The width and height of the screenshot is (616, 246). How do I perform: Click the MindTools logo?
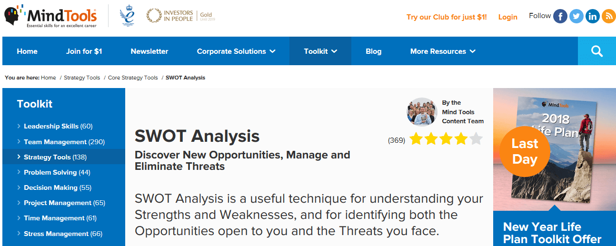(x=50, y=16)
